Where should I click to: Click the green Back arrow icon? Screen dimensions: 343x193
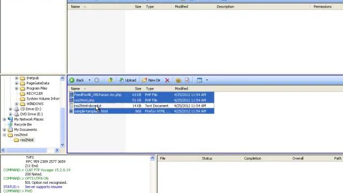[72, 80]
